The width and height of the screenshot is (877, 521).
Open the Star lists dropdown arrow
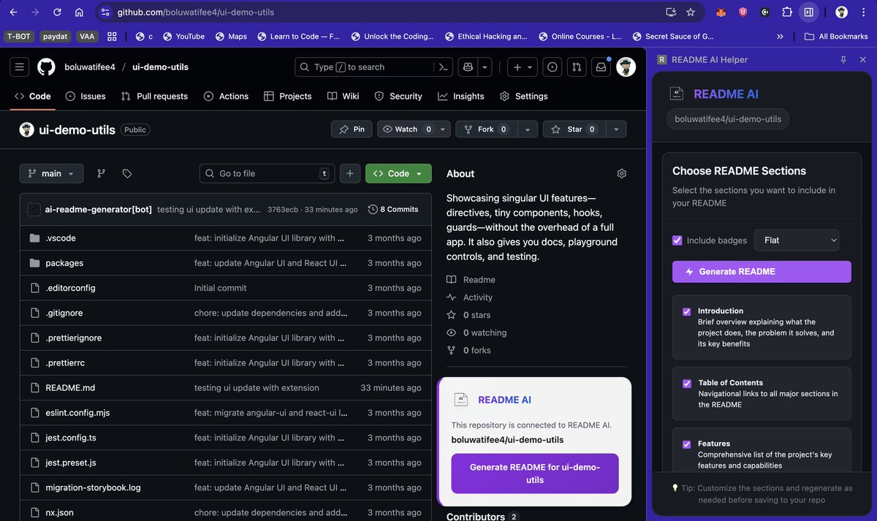point(616,129)
